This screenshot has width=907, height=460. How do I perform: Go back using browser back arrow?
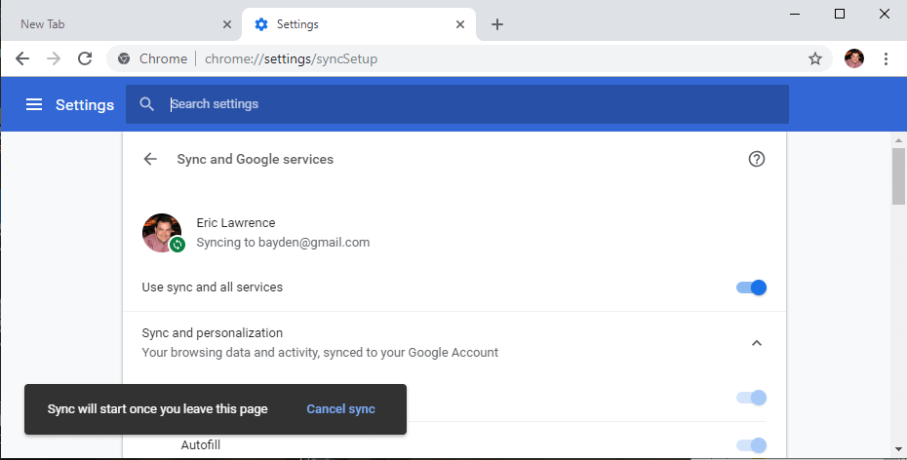coord(22,58)
